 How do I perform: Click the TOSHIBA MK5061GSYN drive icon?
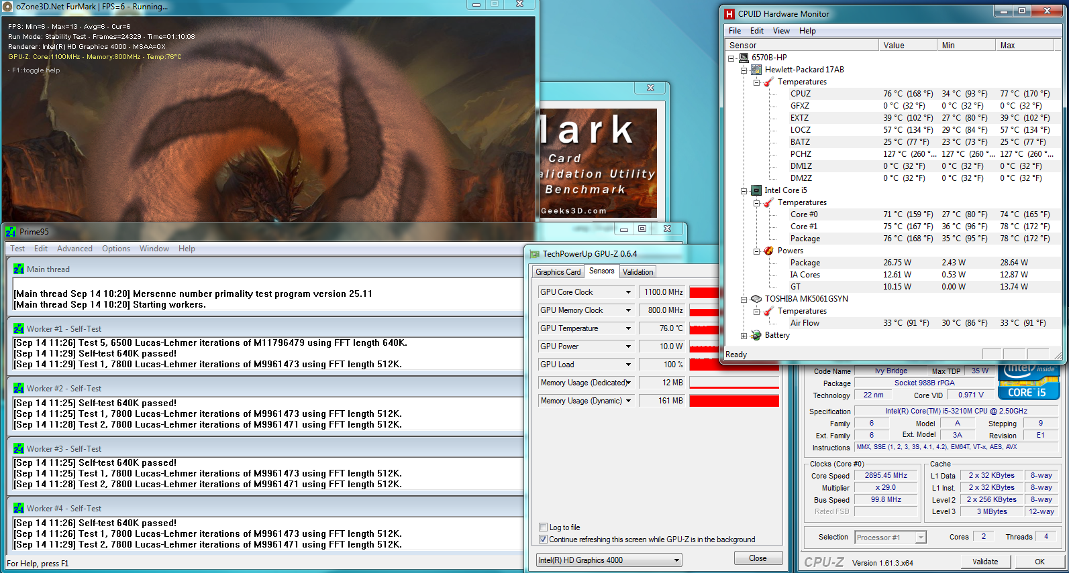tap(756, 299)
